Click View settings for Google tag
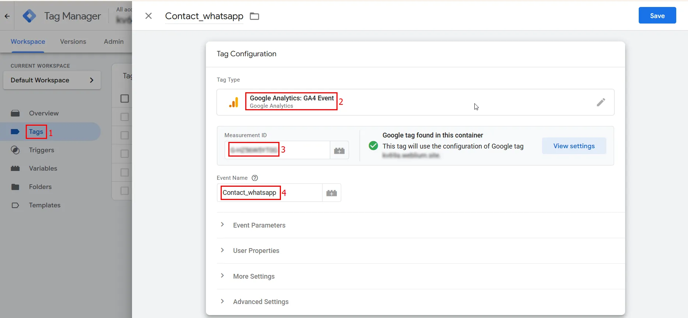688x318 pixels. (574, 146)
